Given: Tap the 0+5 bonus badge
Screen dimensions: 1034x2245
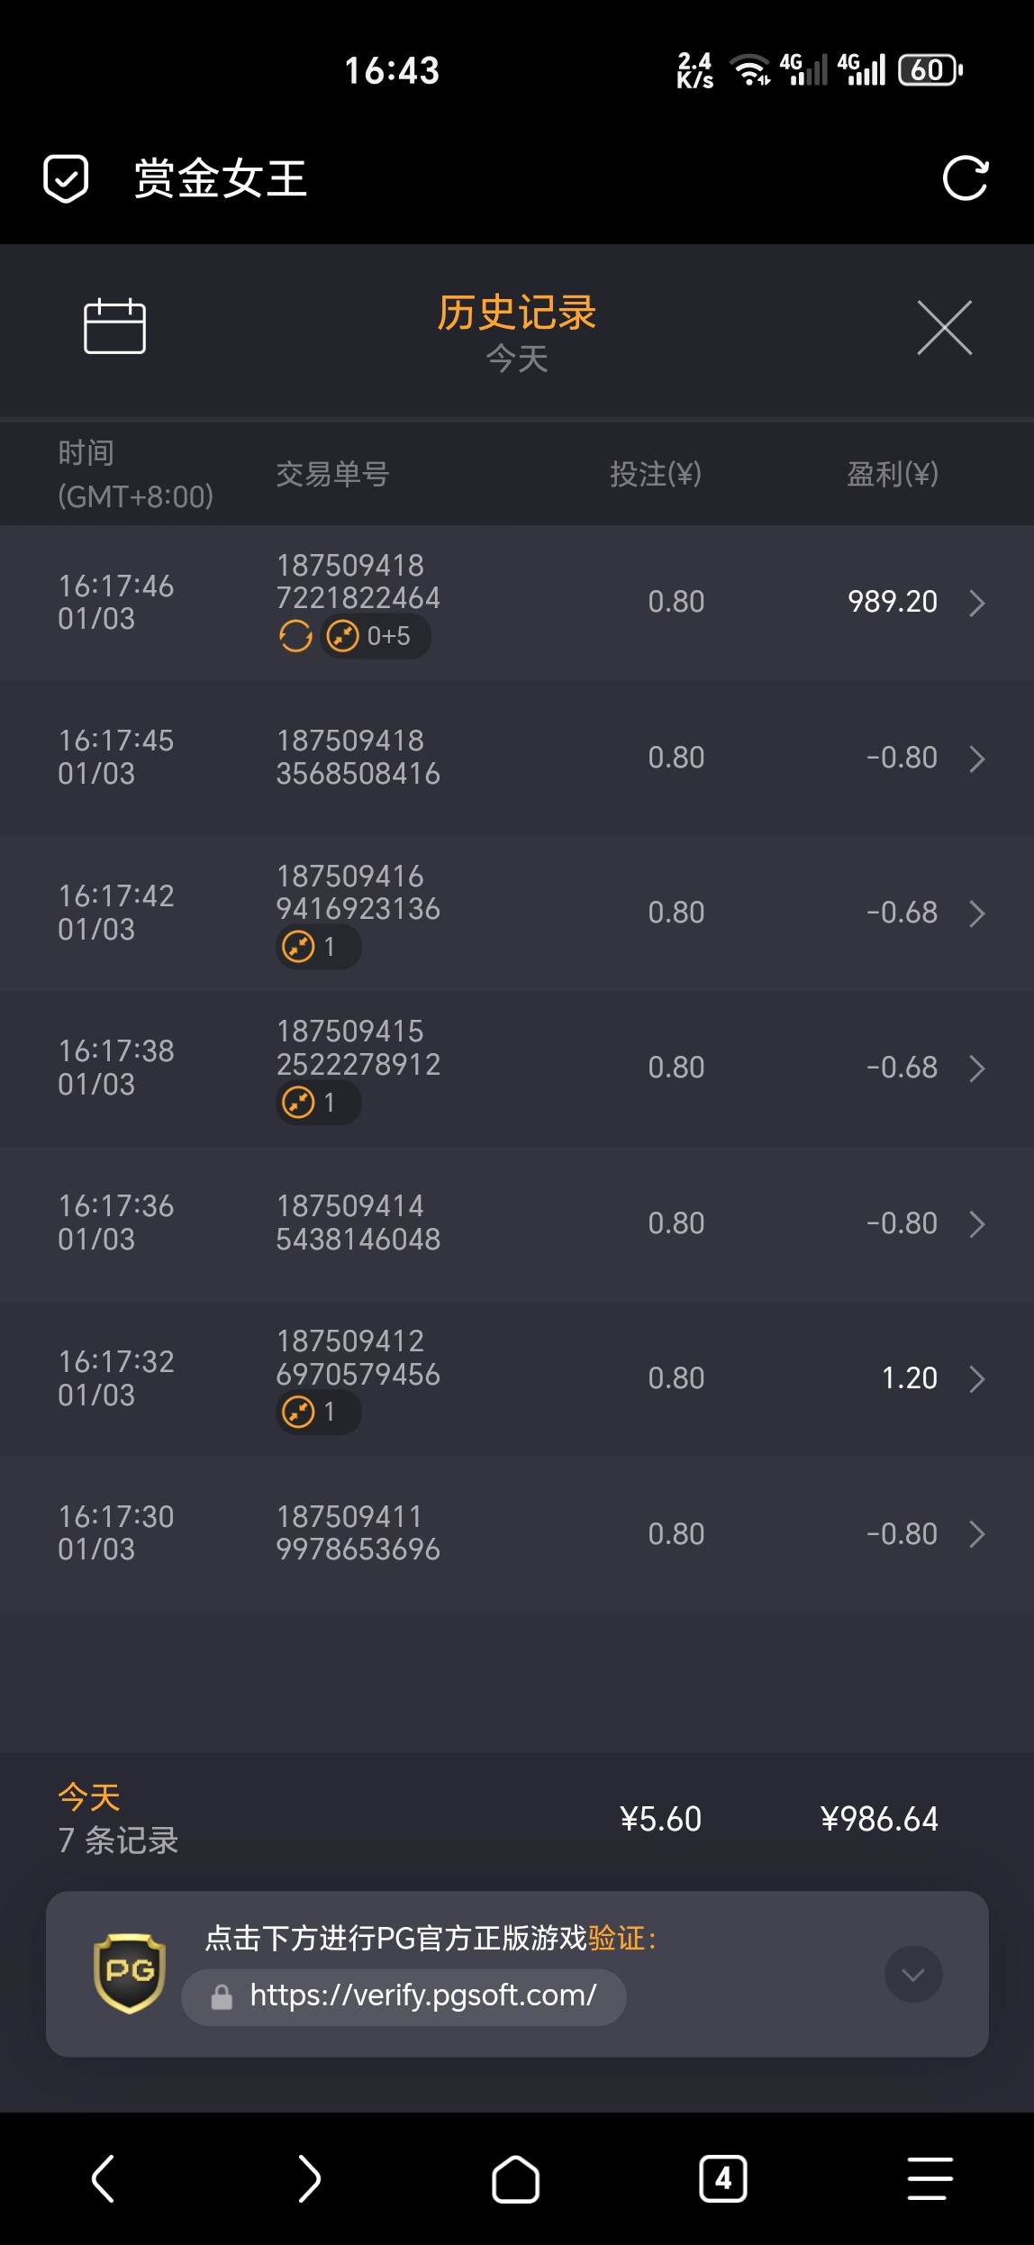Looking at the screenshot, I should (x=376, y=636).
